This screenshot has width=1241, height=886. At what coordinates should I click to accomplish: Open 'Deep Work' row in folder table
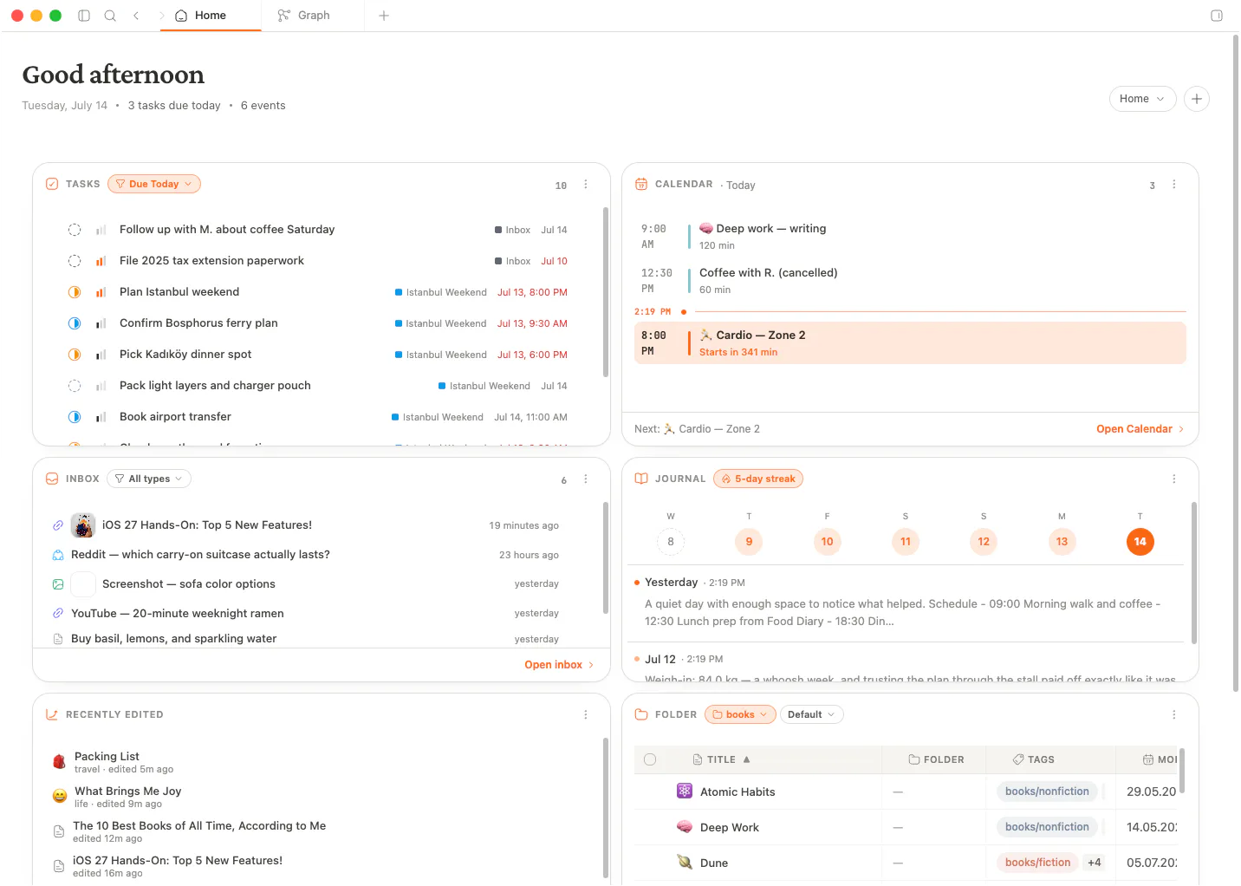[x=906, y=827]
